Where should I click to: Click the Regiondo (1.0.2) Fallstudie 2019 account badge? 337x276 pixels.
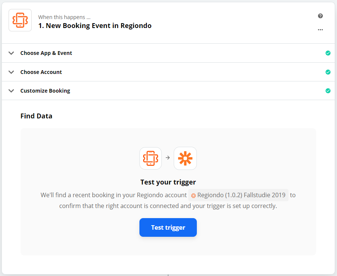click(x=238, y=195)
